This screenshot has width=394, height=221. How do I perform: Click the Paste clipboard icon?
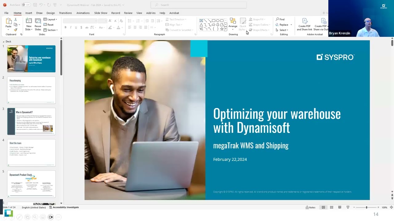[8, 21]
